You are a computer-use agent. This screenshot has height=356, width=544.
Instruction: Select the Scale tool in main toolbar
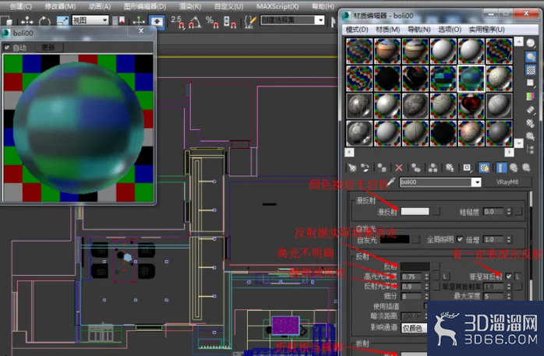point(62,22)
